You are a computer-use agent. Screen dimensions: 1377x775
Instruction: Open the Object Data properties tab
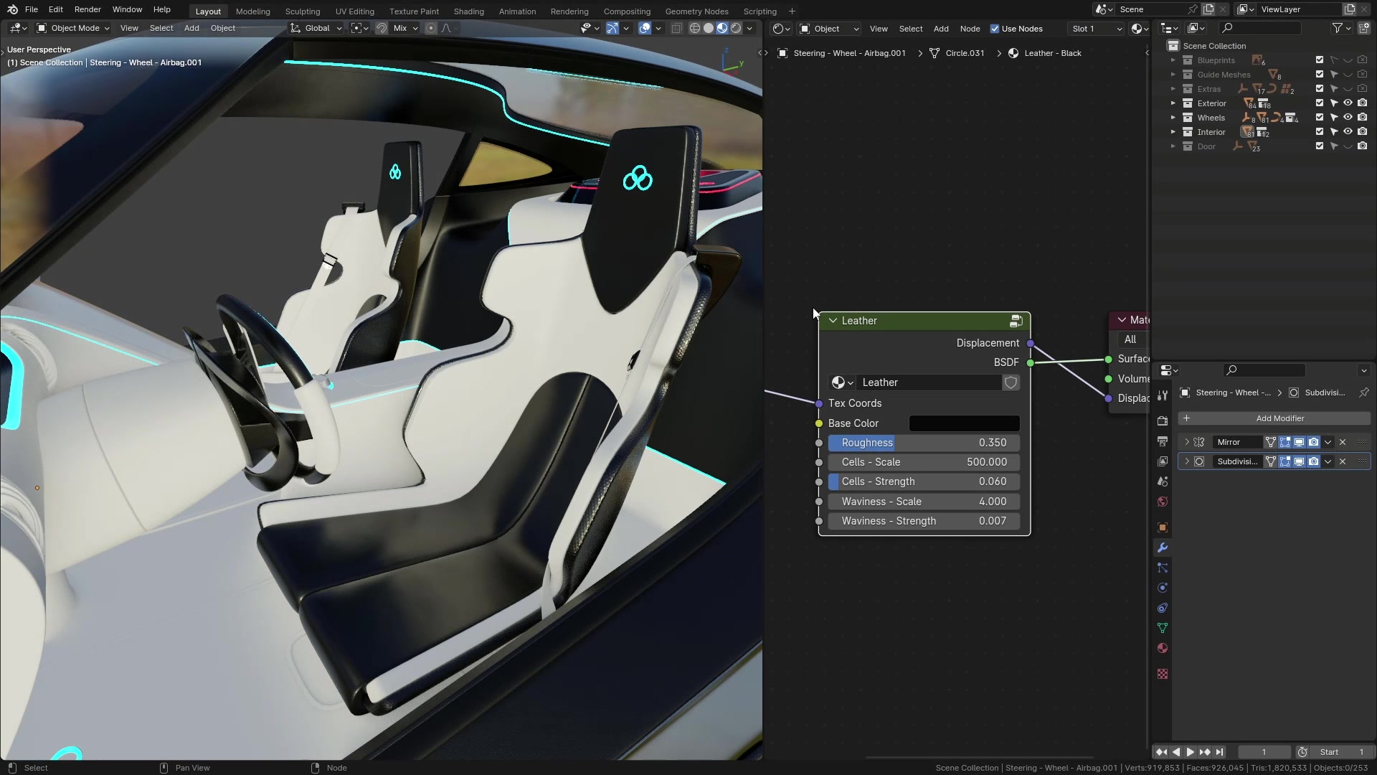tap(1163, 628)
